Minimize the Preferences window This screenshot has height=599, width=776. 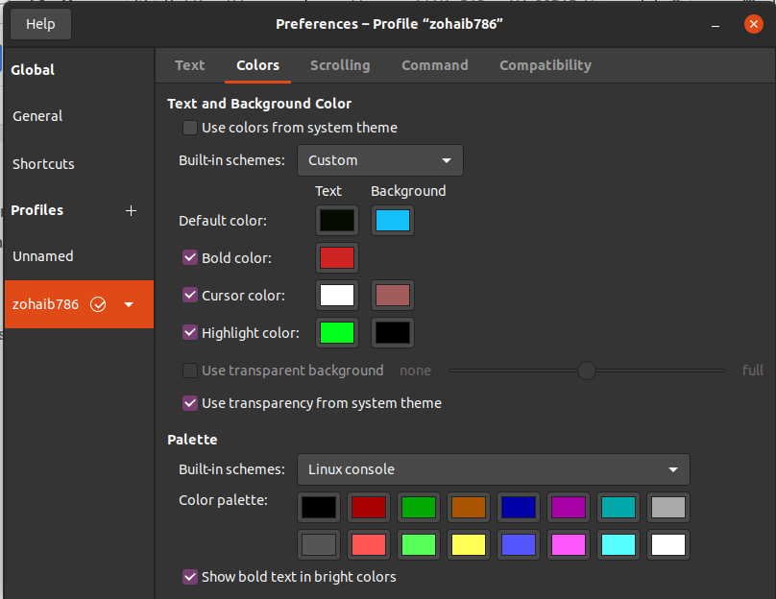[715, 24]
